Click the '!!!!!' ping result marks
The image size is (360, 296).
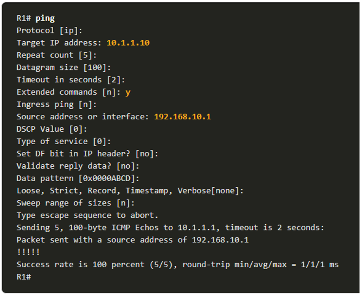[28, 252]
